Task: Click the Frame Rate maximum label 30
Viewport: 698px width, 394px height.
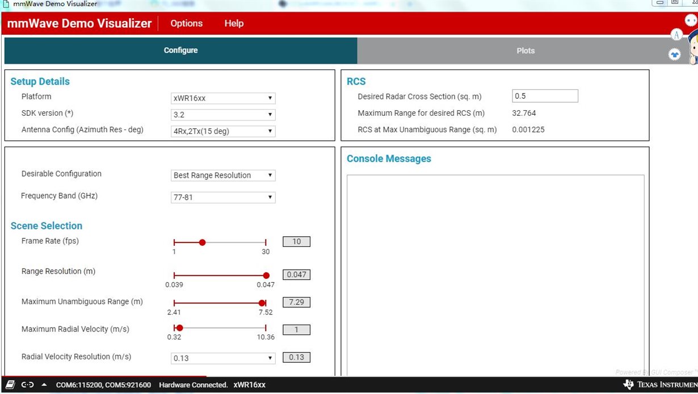Action: (266, 252)
